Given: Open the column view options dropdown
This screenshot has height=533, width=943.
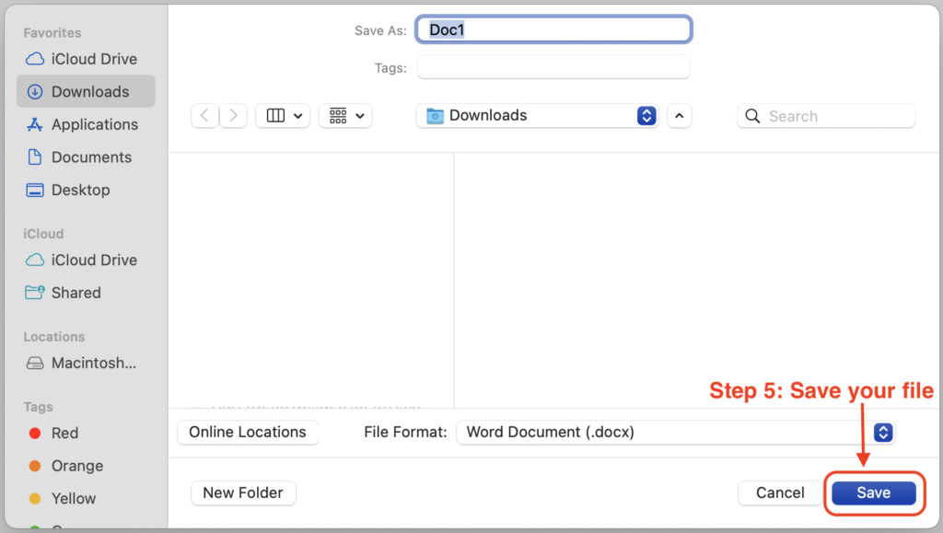Looking at the screenshot, I should click(x=283, y=116).
